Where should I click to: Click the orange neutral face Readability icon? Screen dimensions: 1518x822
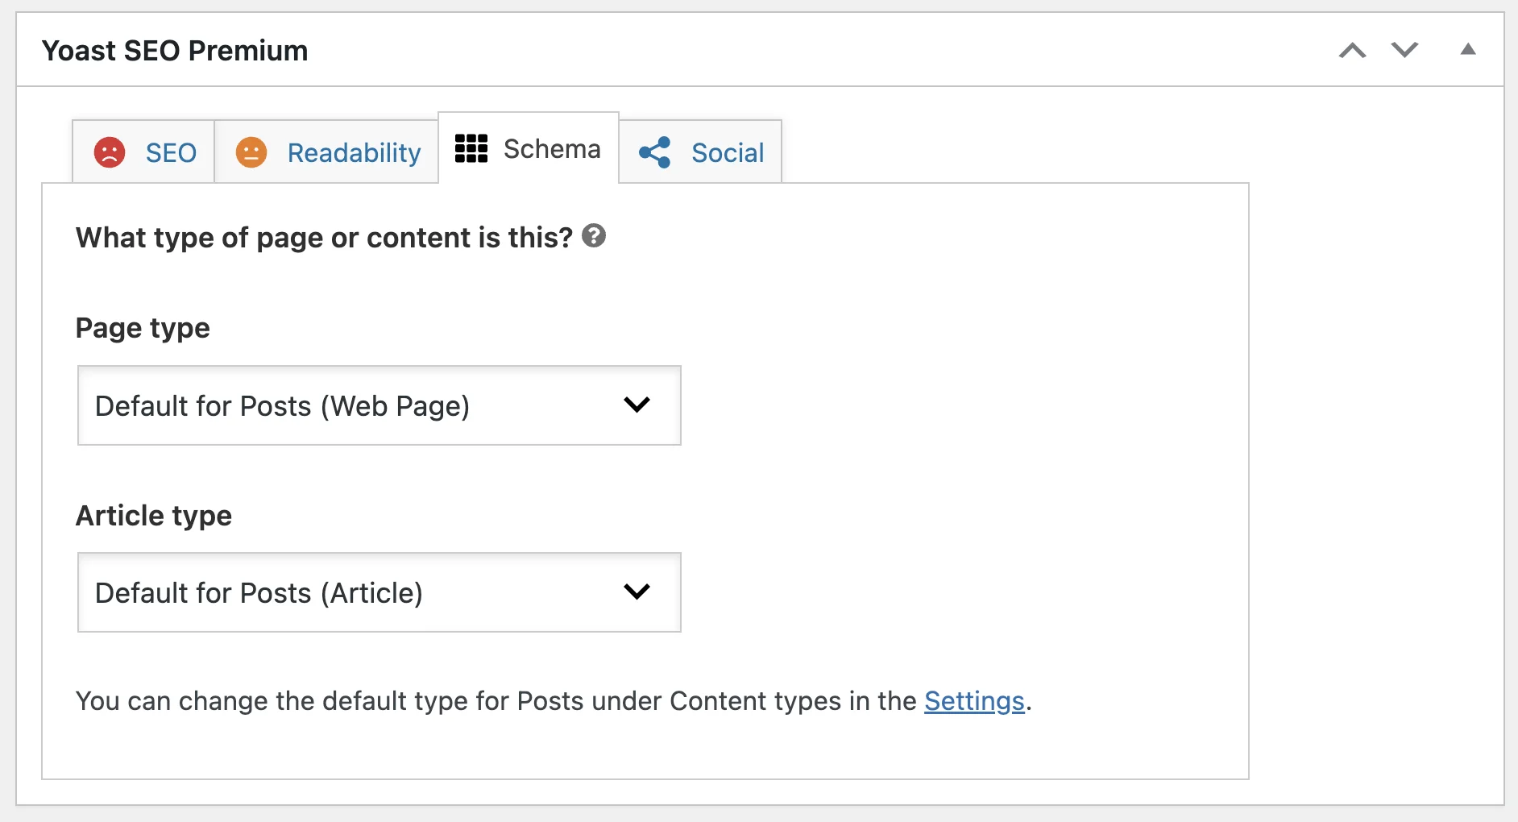tap(251, 152)
